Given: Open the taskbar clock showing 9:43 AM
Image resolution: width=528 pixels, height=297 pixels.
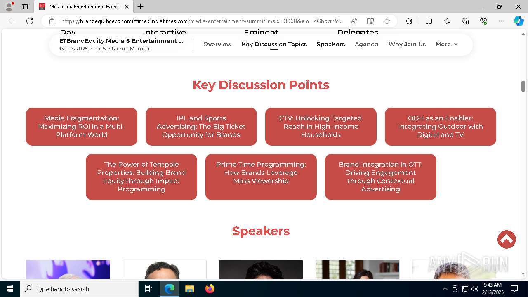Looking at the screenshot, I should tap(493, 289).
